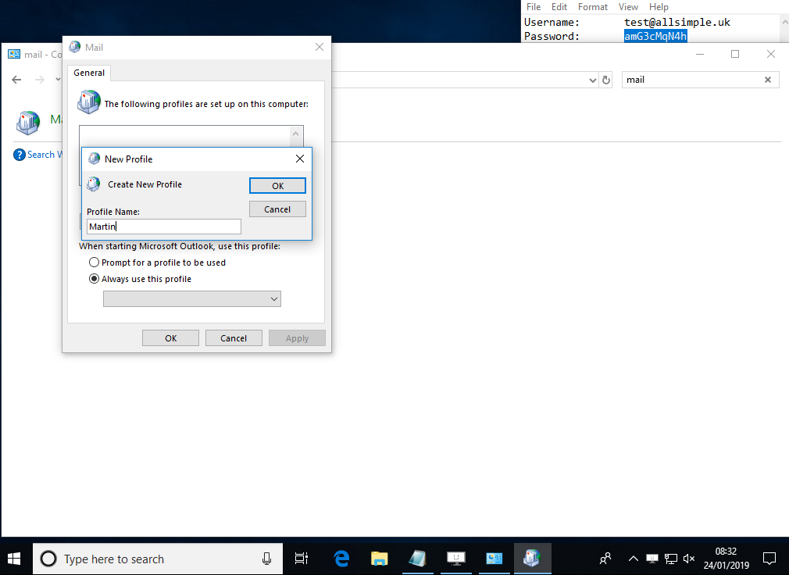The width and height of the screenshot is (789, 575).
Task: Click the Profile Name text field
Action: (164, 227)
